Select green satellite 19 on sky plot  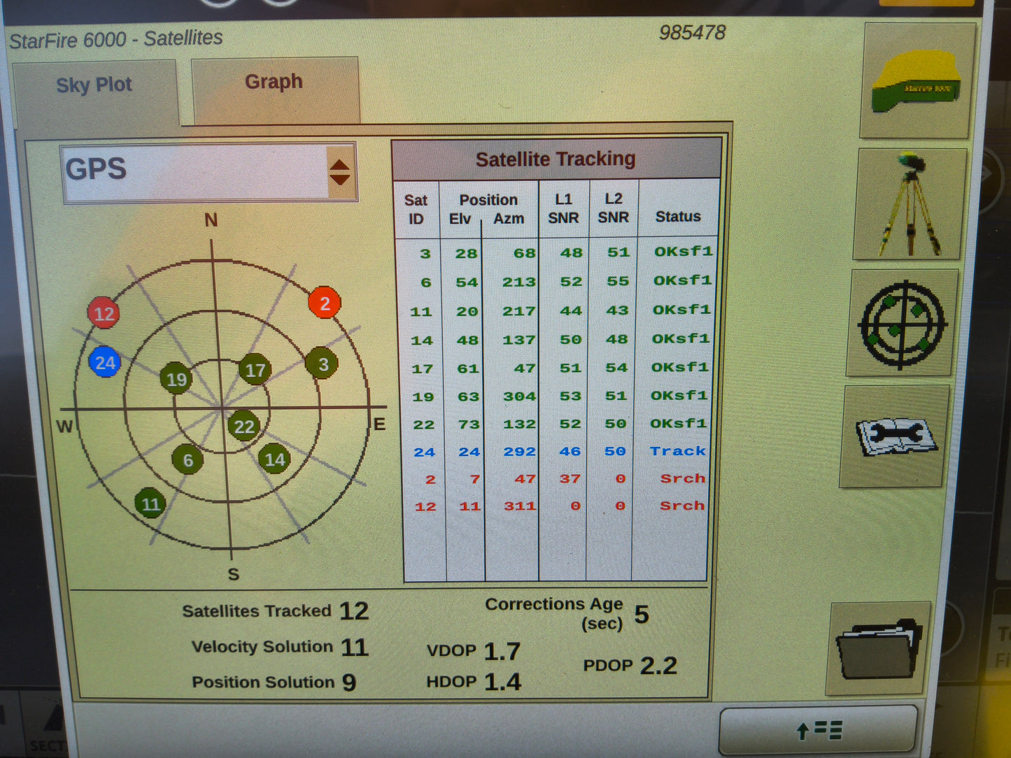[176, 379]
